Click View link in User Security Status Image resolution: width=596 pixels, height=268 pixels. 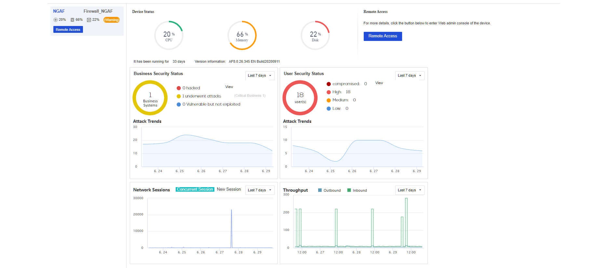(379, 83)
